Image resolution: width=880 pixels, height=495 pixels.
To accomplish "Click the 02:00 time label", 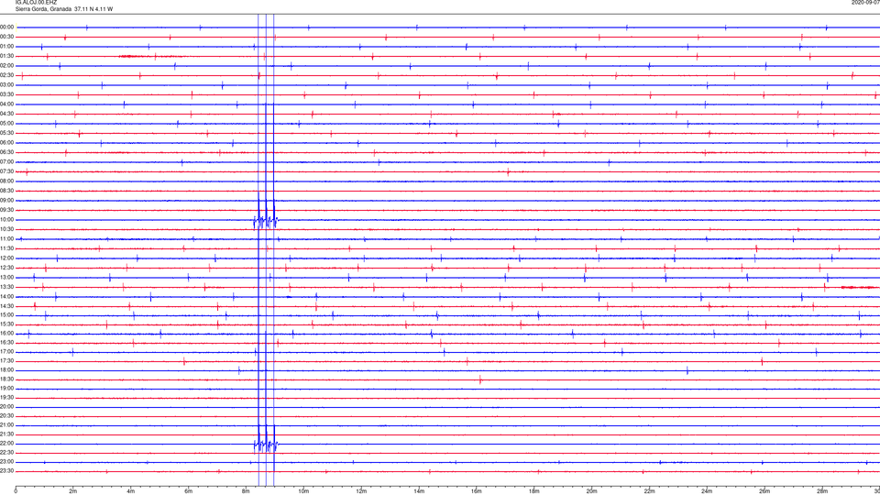I will 7,66.
